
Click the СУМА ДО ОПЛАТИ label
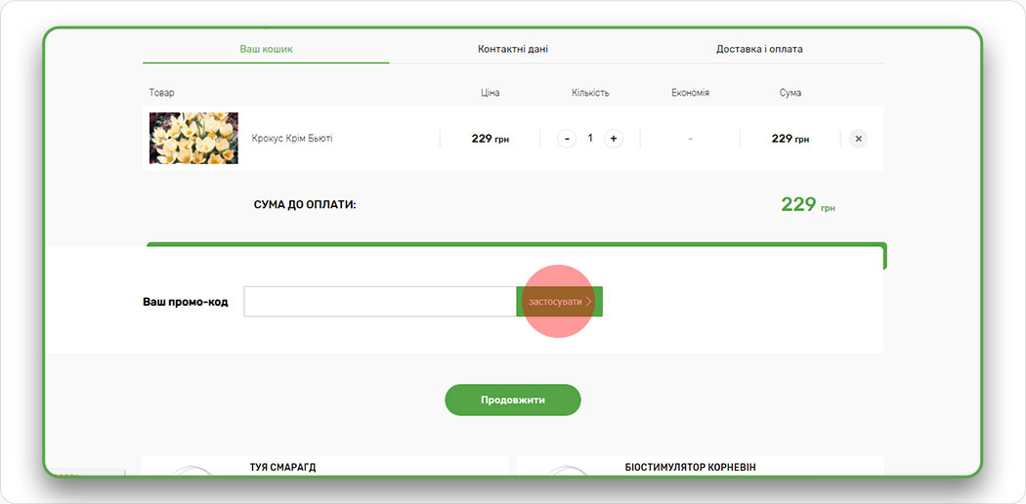(x=305, y=205)
